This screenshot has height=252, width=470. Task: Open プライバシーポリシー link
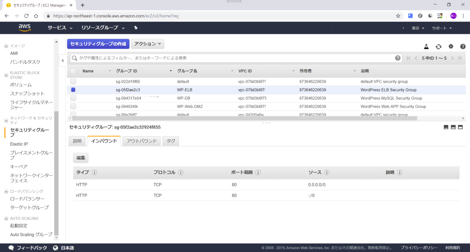coord(419,248)
